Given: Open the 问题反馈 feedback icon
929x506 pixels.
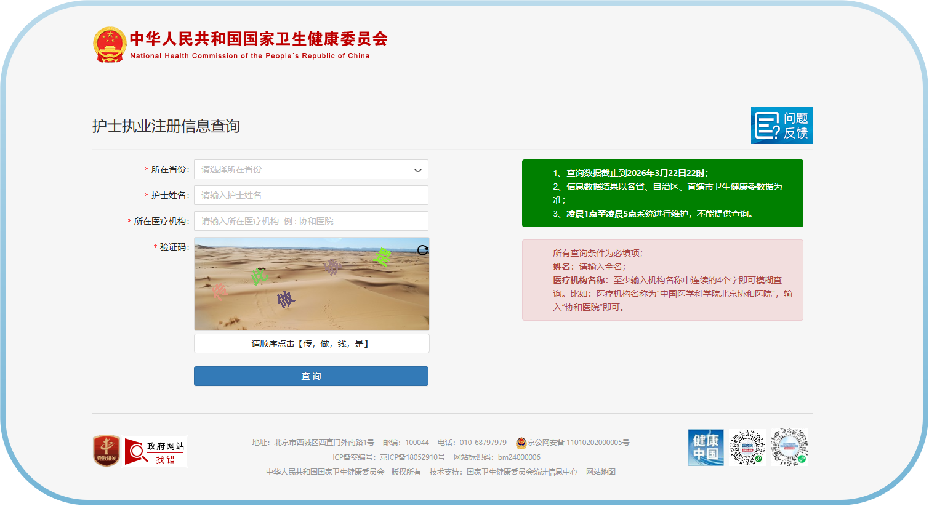Looking at the screenshot, I should pos(781,126).
